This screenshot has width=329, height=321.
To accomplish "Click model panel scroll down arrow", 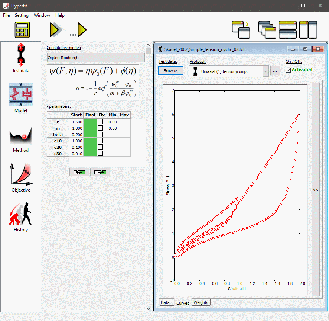I will click(x=148, y=309).
